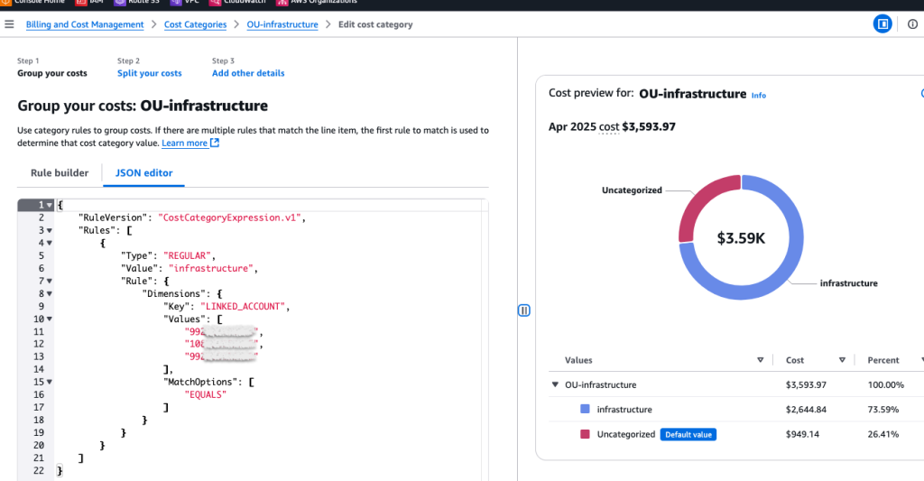Open the IAM shortcut in top bar

coord(89,2)
